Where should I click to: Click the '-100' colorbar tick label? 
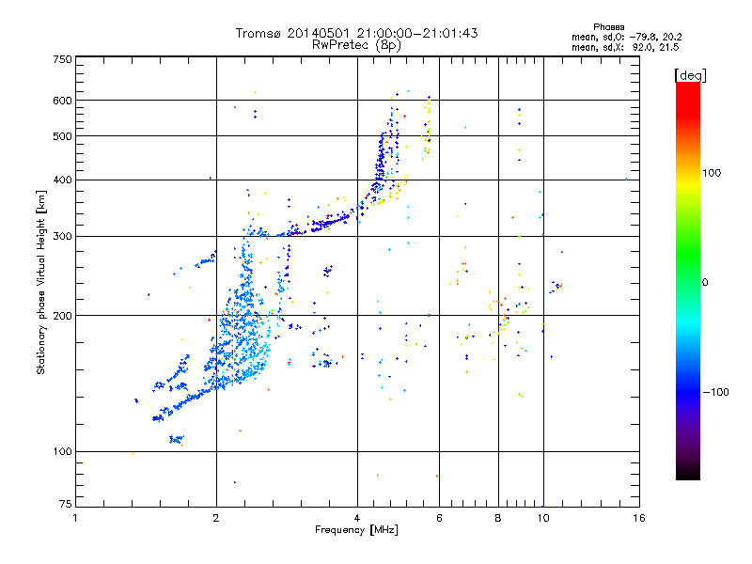[715, 392]
